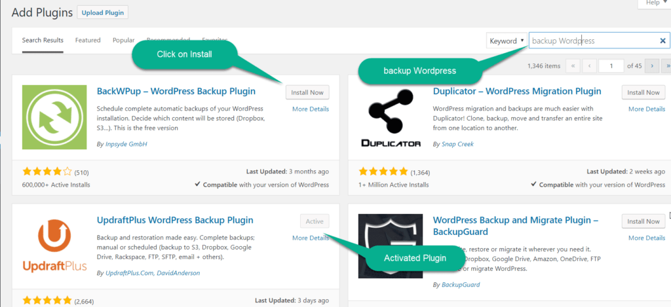Click the Add Plugins page heading

(x=42, y=13)
